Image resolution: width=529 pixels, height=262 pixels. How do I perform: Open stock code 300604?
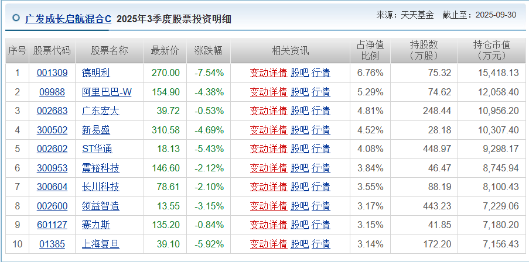[x=52, y=187]
